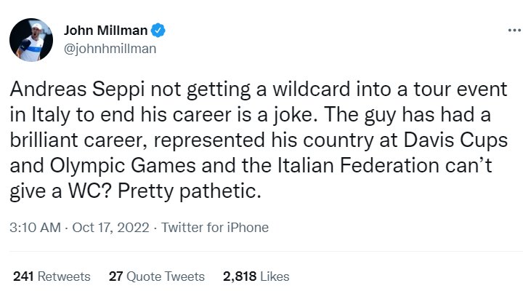Open the Twitter for iPhone source link
531x299 pixels.
(215, 228)
